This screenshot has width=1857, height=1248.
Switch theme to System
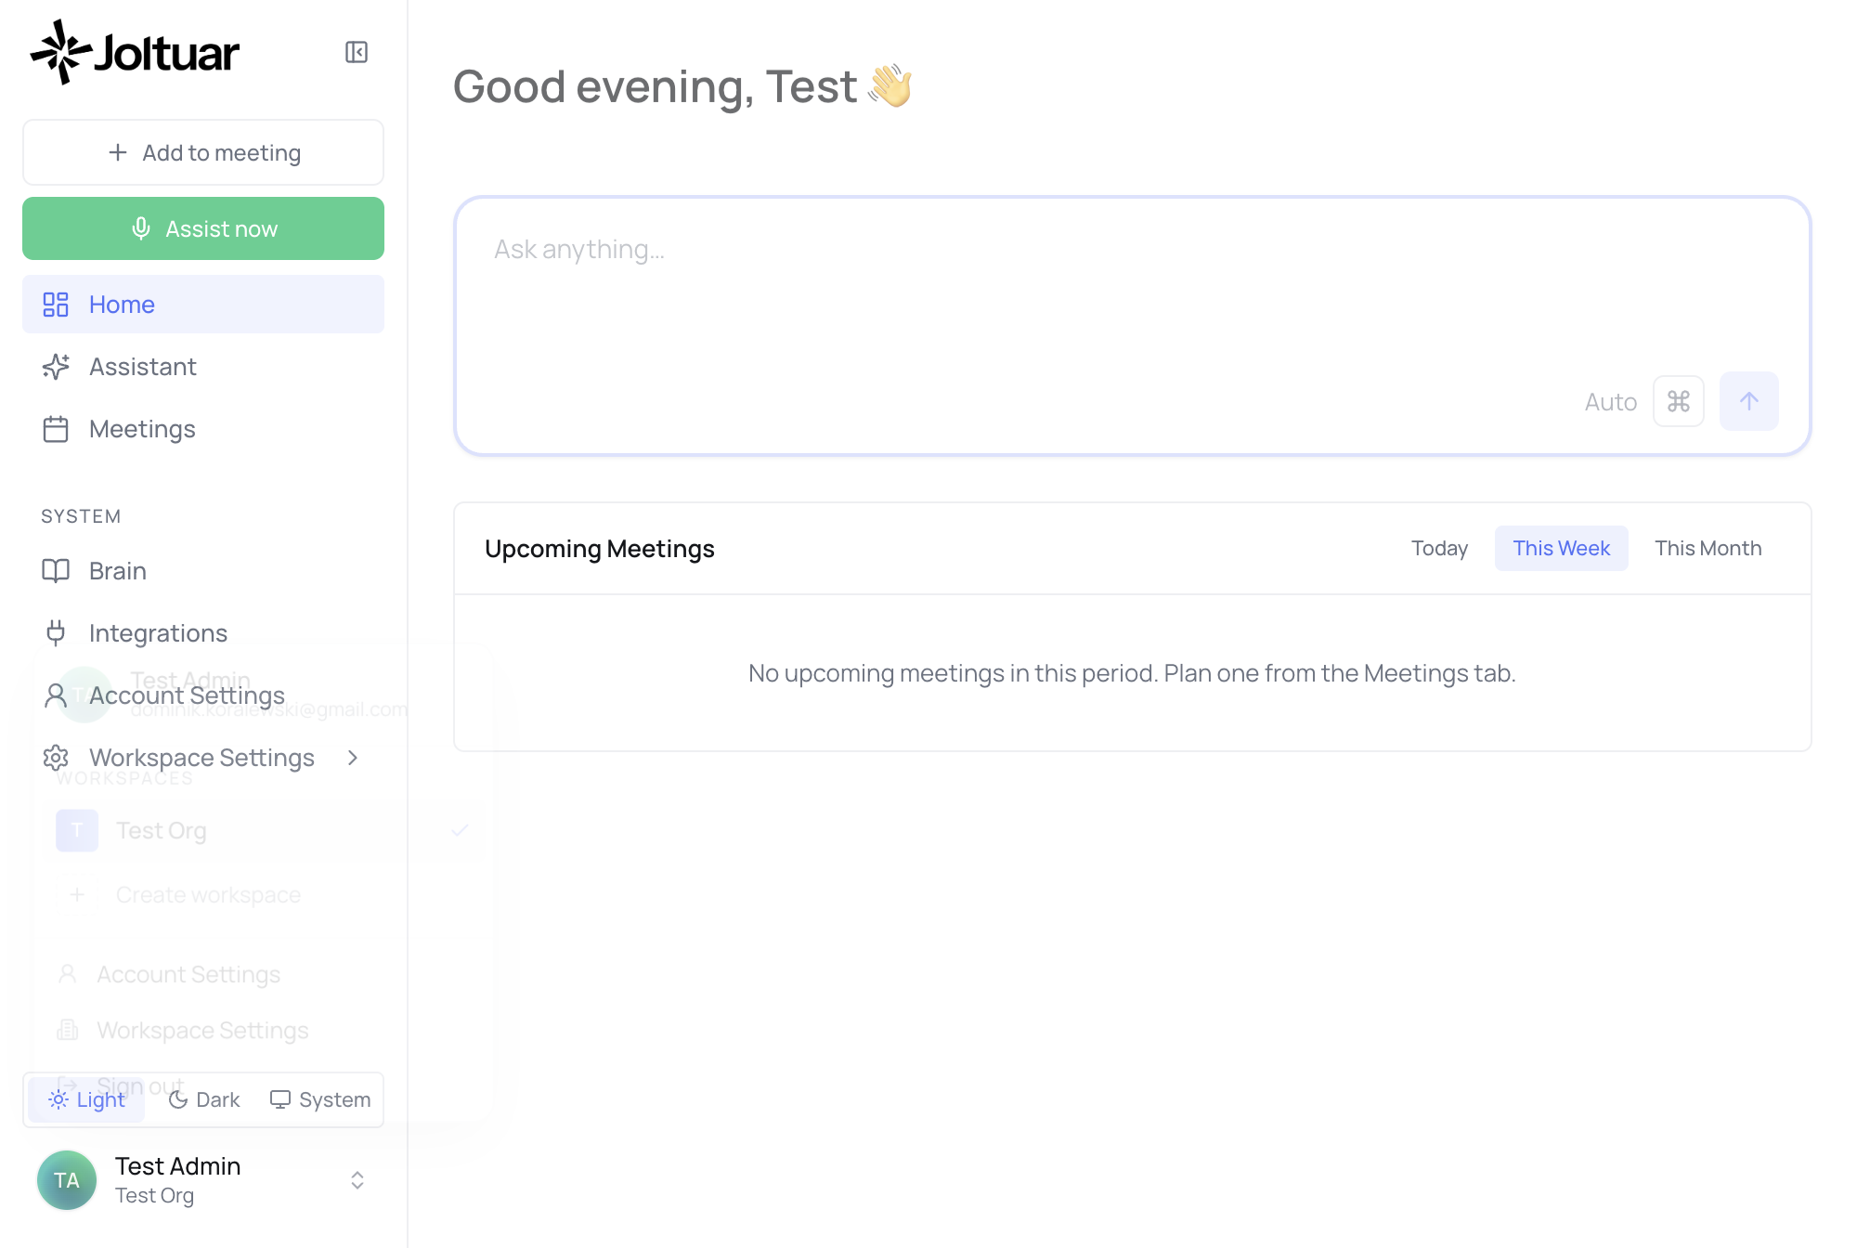[x=320, y=1099]
